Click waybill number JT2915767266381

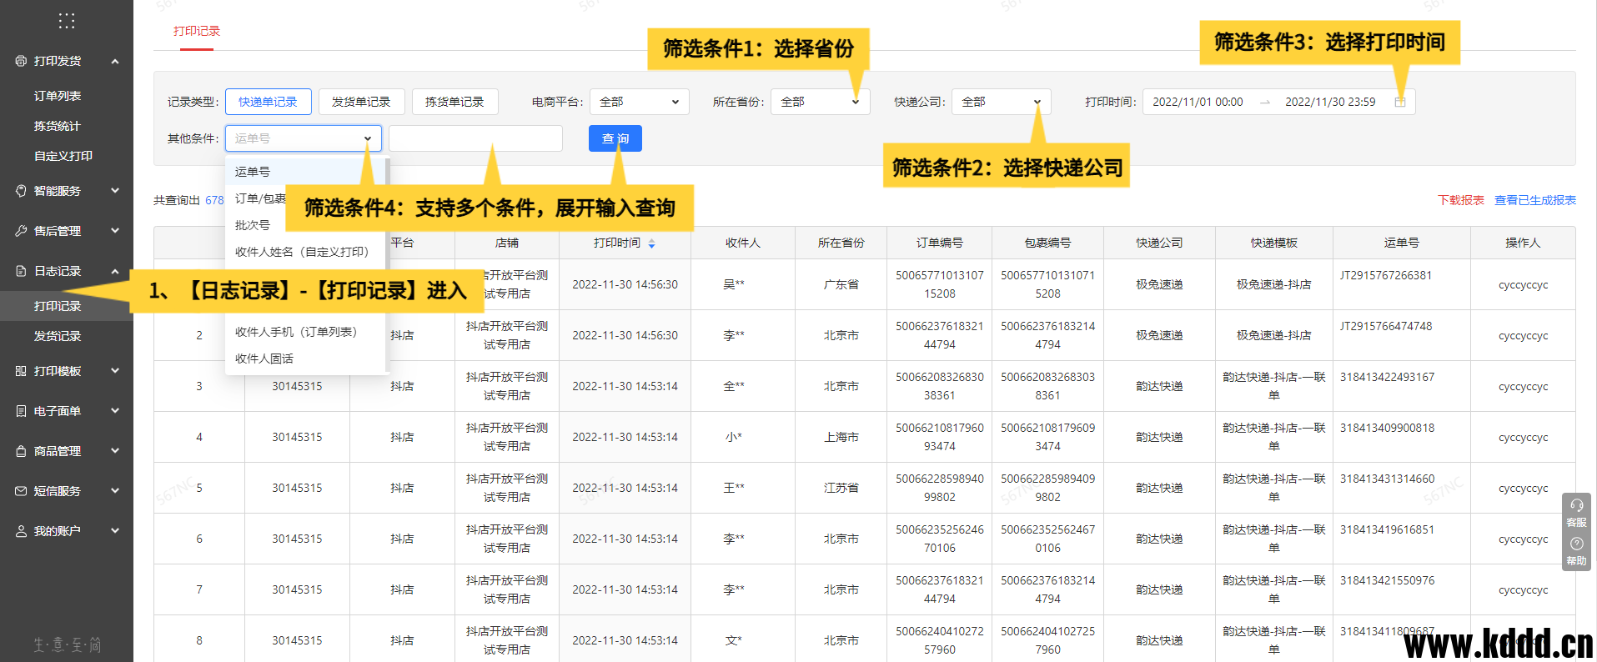pos(1386,275)
